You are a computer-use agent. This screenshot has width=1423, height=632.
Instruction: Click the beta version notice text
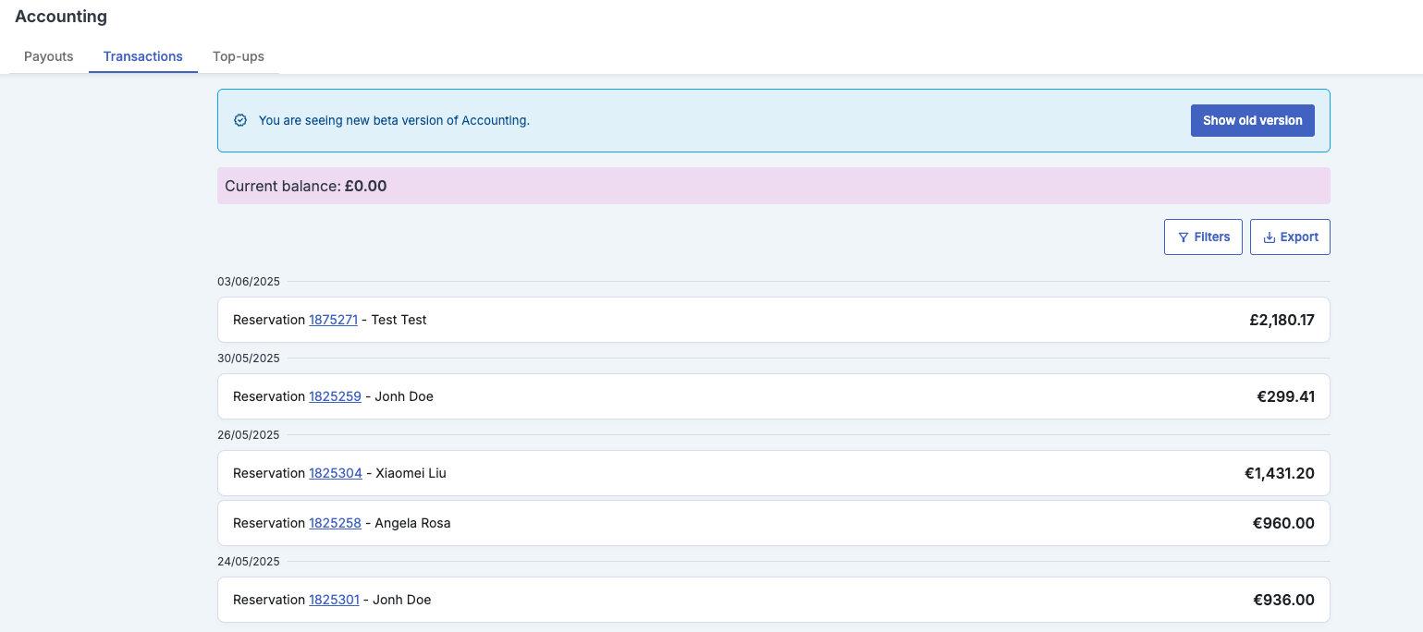(394, 120)
